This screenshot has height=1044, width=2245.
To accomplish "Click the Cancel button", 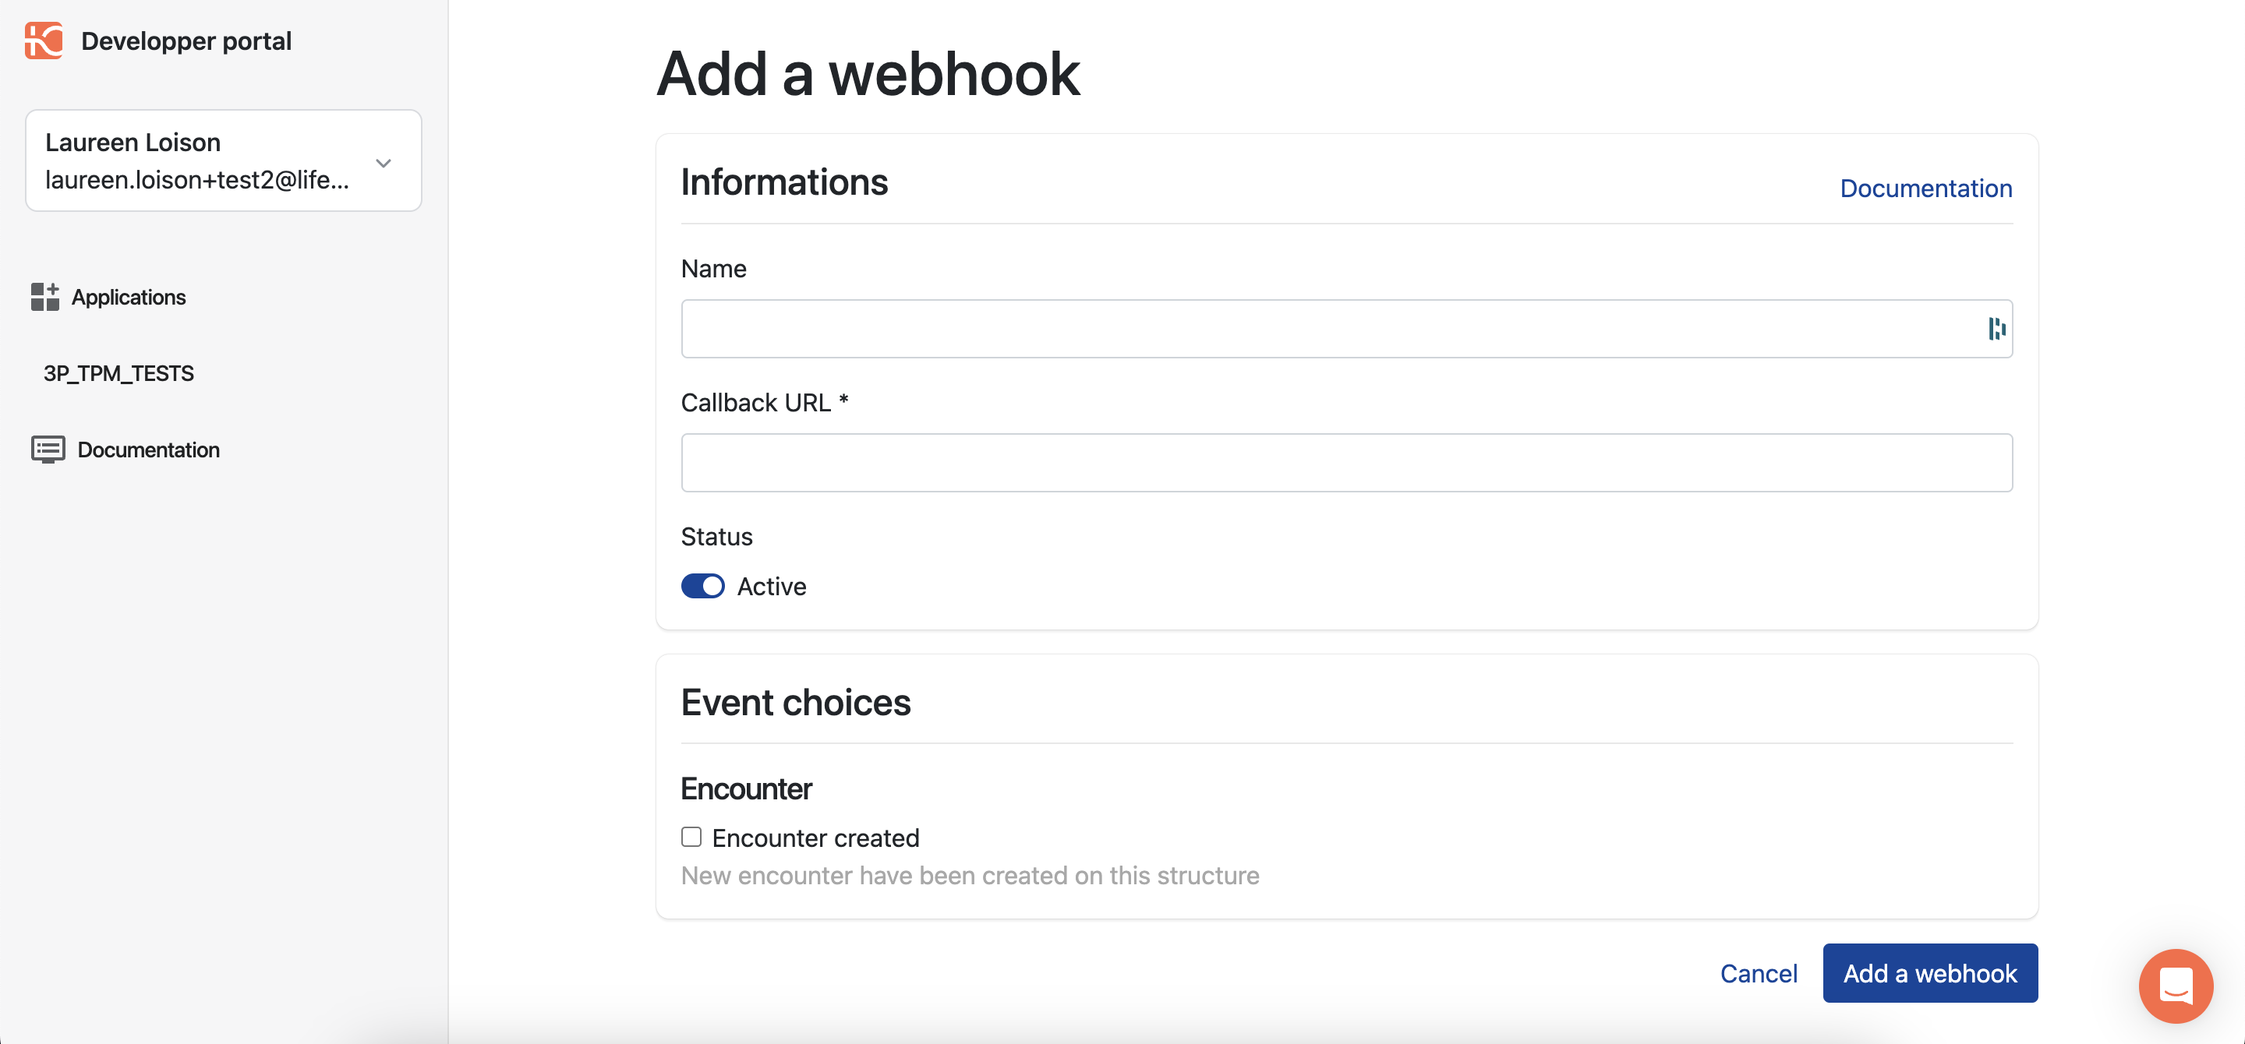I will (x=1759, y=972).
